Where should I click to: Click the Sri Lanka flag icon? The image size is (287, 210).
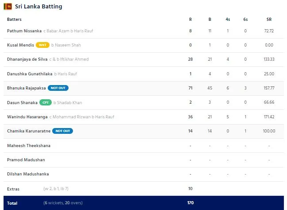(8, 7)
